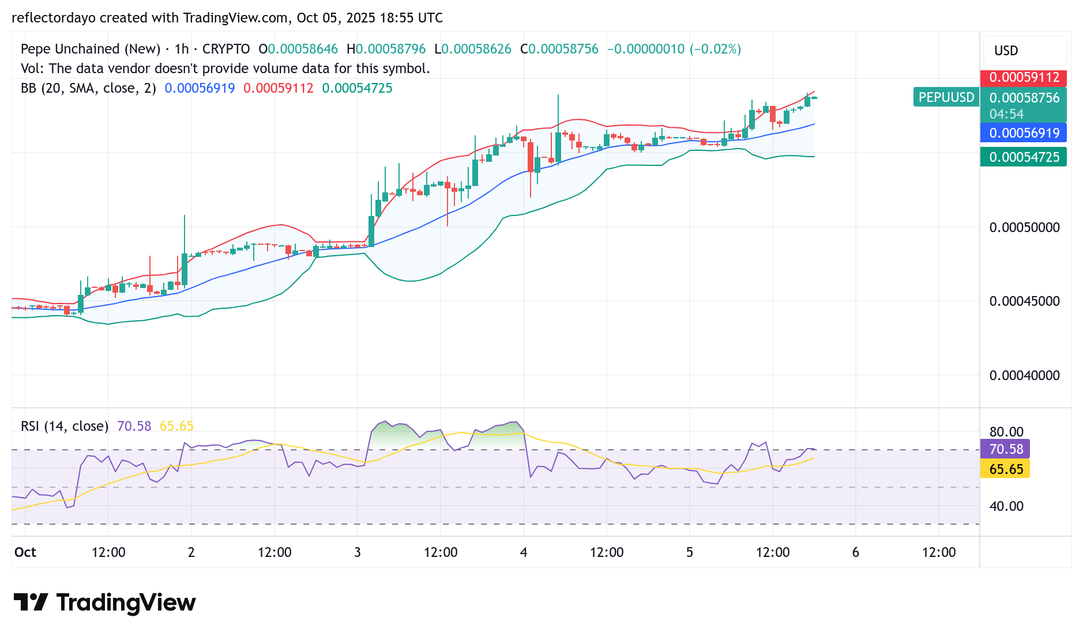Screen dimensions: 1083x637
Task: Click the yellow RSI legend value 65.65
Action: [176, 426]
